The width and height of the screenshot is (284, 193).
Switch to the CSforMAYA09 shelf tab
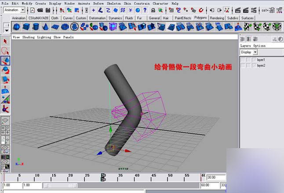point(38,18)
